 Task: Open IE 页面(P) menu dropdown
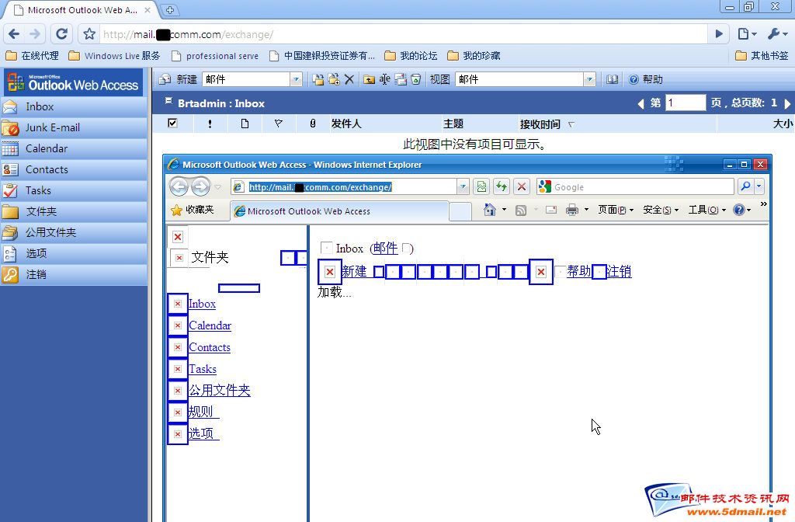coord(616,210)
